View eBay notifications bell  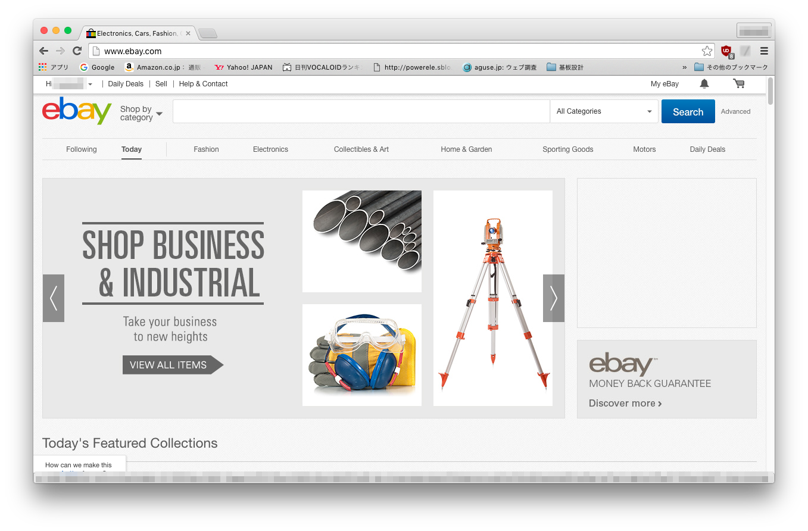[x=704, y=84]
